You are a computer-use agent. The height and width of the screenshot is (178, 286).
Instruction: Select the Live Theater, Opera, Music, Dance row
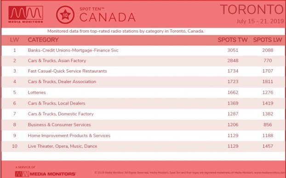coord(143,146)
